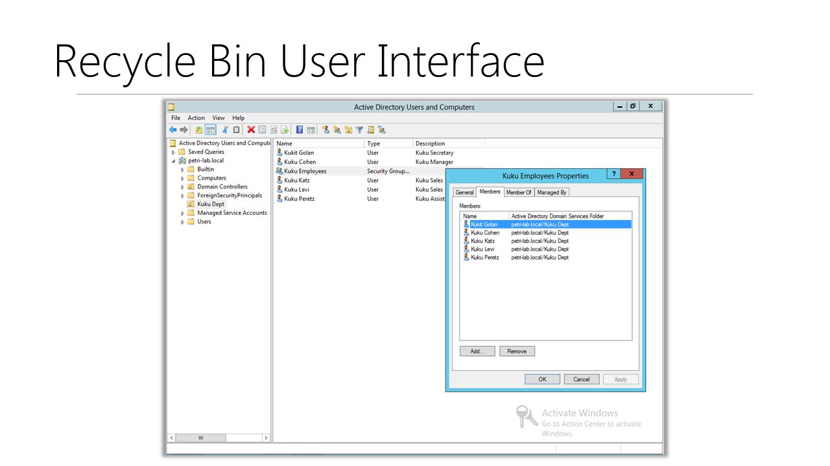Image resolution: width=830 pixels, height=466 pixels.
Task: Click the red X Delete icon
Action: tap(251, 129)
